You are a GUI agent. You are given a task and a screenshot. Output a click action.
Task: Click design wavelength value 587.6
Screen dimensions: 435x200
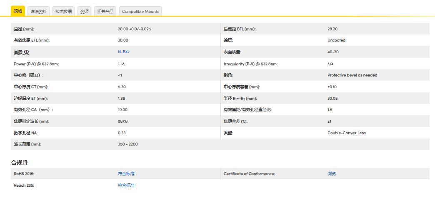point(122,121)
